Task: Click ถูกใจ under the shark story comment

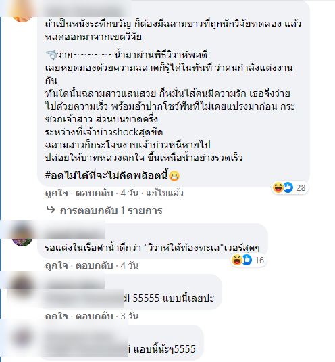Action: (57, 193)
